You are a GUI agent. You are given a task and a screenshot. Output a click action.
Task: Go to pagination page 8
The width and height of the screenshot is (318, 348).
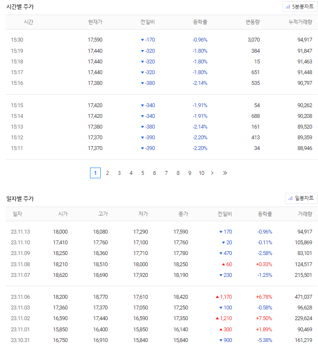click(x=178, y=173)
